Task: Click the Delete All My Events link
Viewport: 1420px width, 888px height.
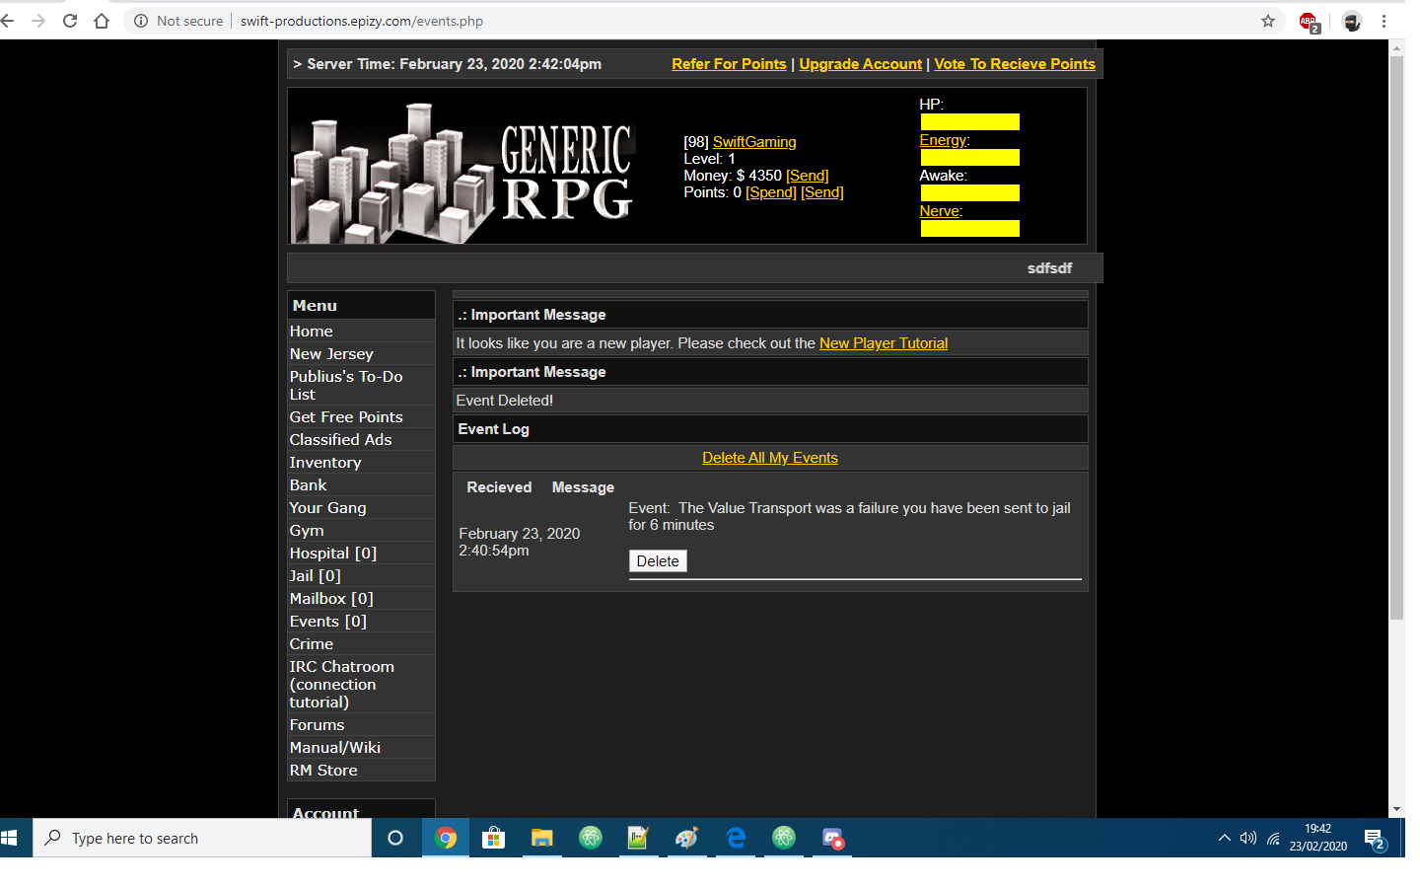Action: tap(769, 458)
